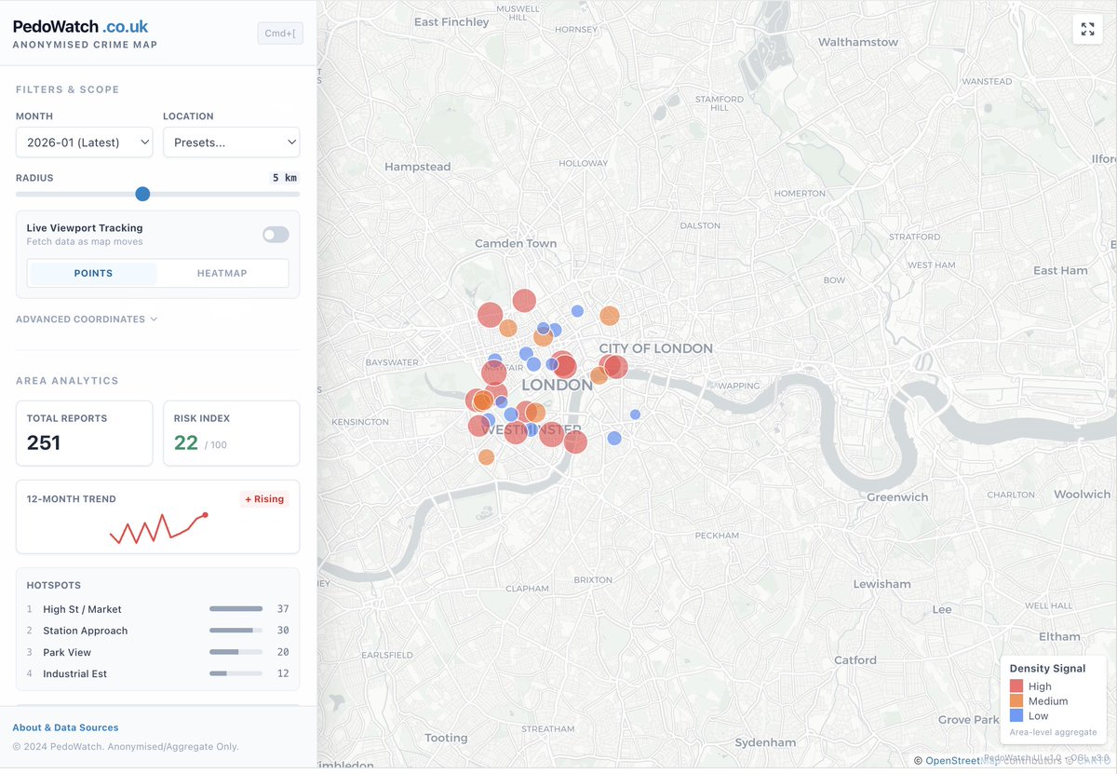
Task: Select the Station Approach hotspot row
Action: click(158, 631)
